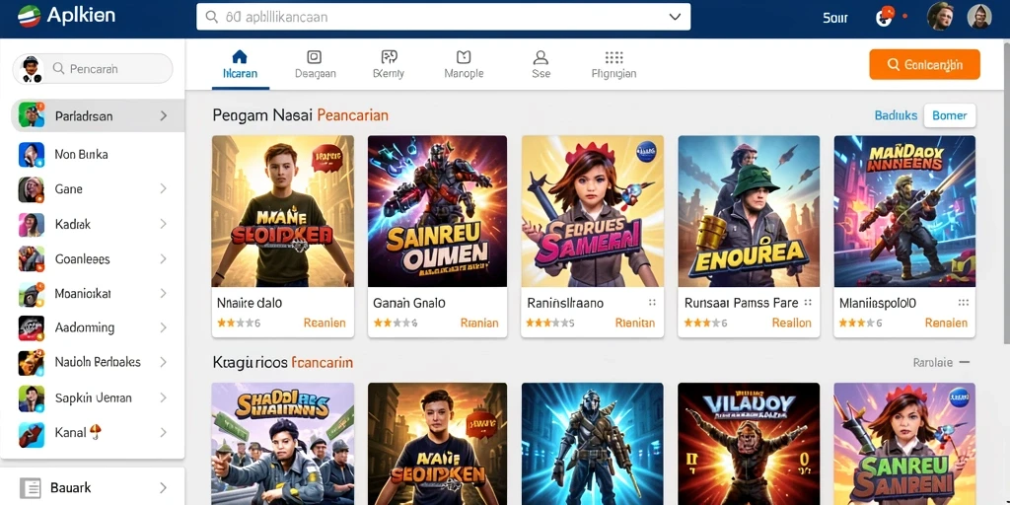Screen dimensions: 1010x505
Task: Expand the Naıioln Perlpakes chevron
Action: pyautogui.click(x=164, y=362)
